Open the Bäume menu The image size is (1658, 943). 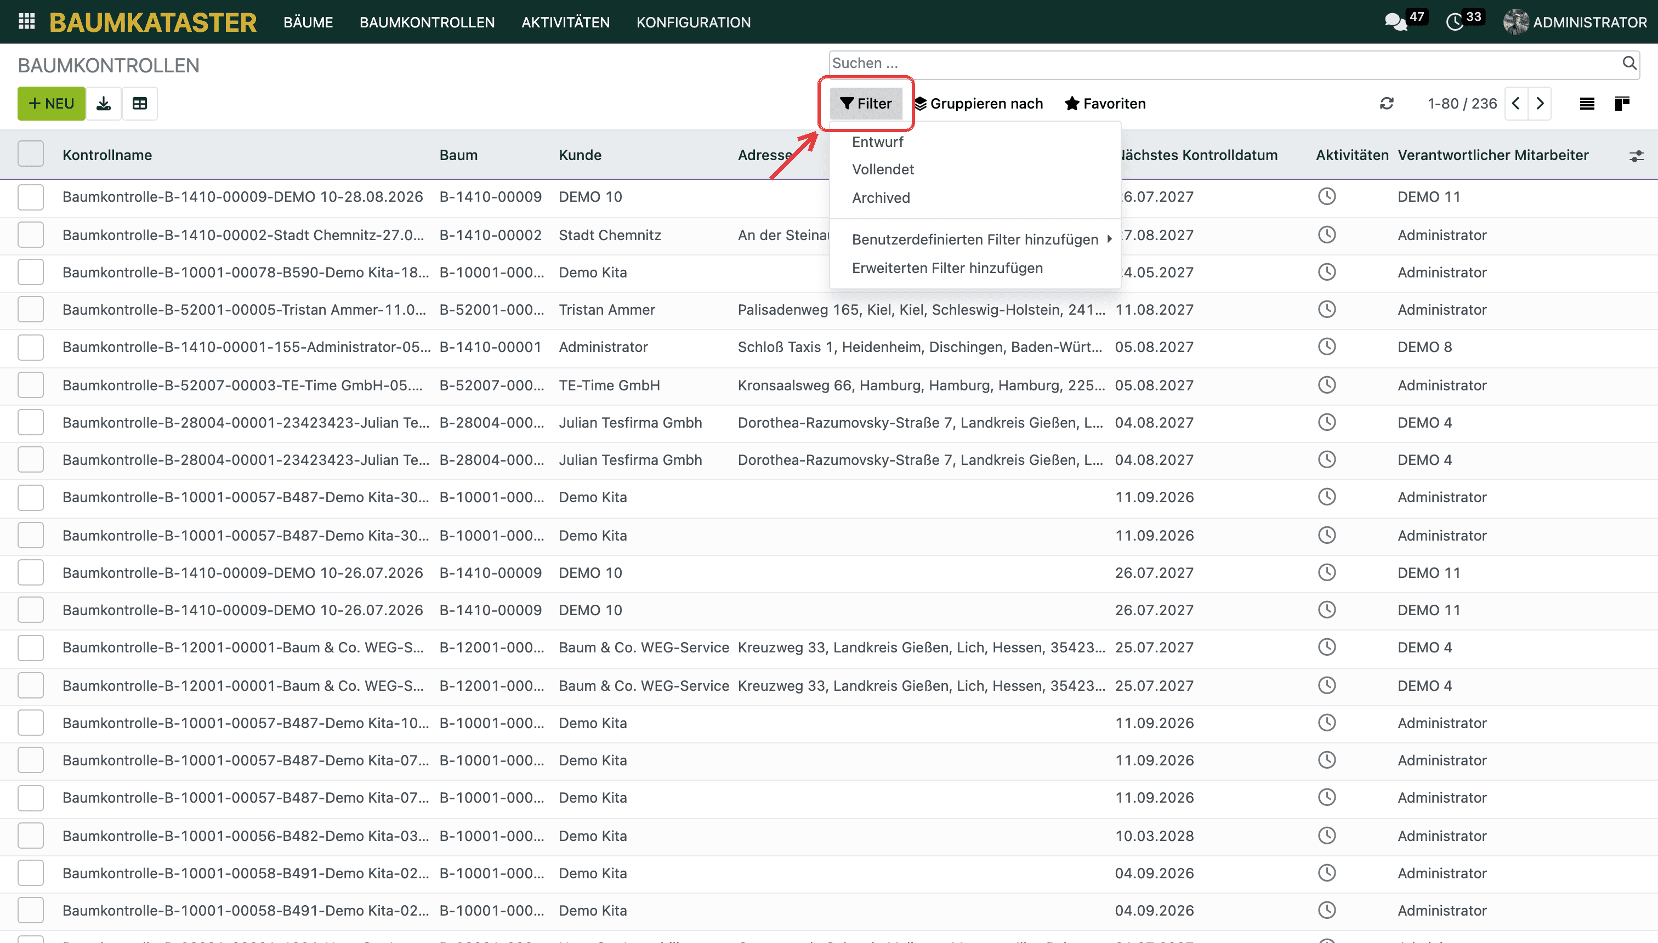tap(308, 22)
